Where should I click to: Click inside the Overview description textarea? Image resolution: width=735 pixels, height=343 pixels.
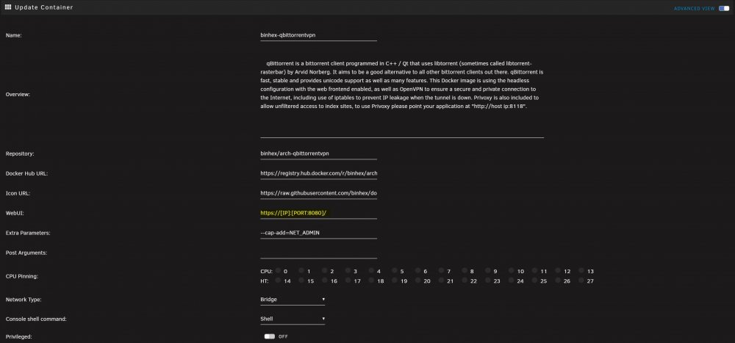tap(402, 94)
